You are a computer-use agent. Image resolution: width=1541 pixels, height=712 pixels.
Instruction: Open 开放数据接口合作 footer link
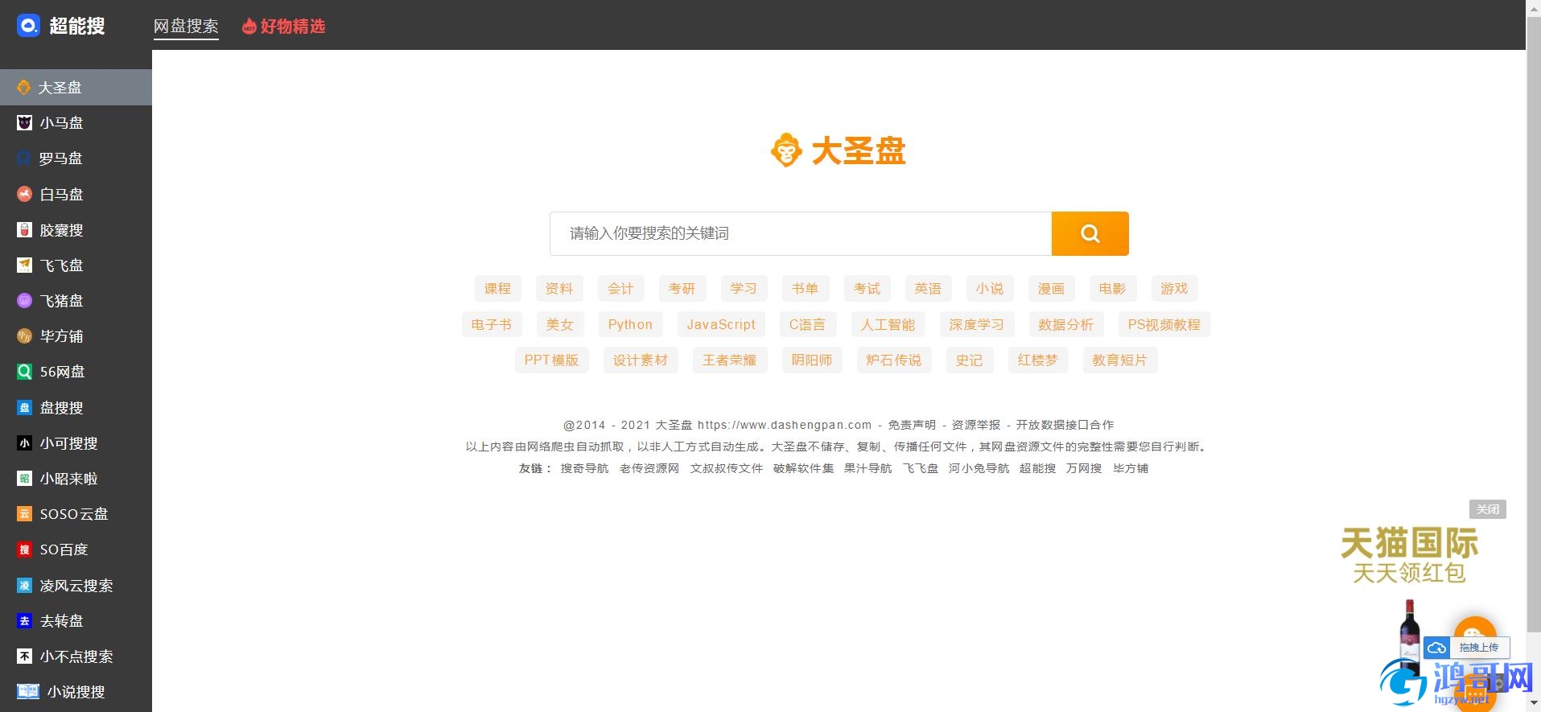click(x=1065, y=425)
